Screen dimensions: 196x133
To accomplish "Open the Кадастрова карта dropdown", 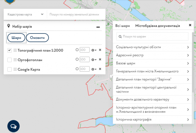I will coord(25,14).
